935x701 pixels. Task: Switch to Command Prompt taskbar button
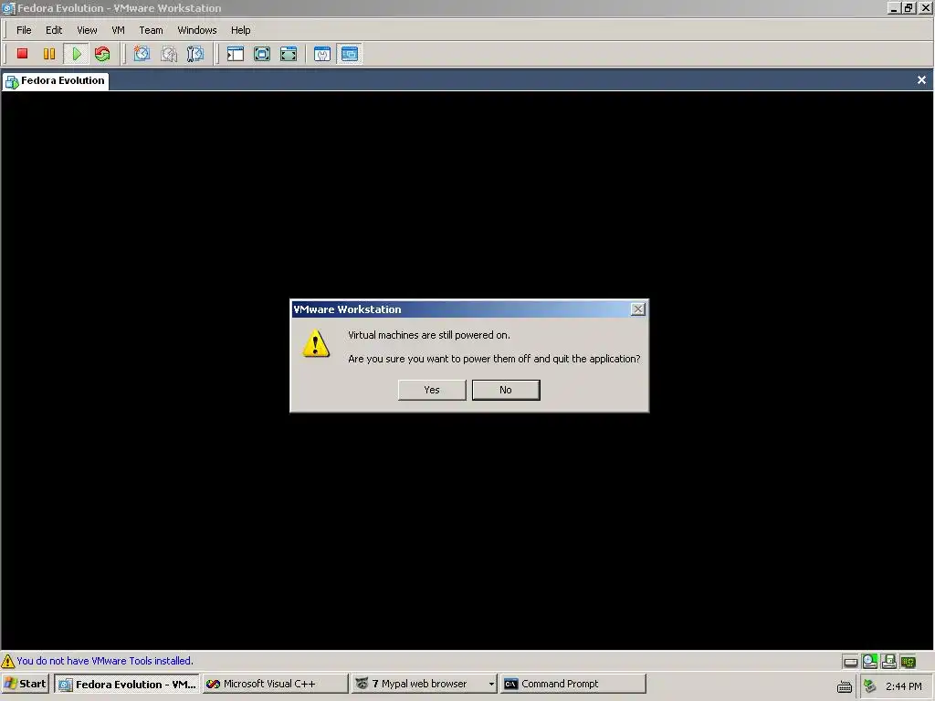[x=573, y=685]
